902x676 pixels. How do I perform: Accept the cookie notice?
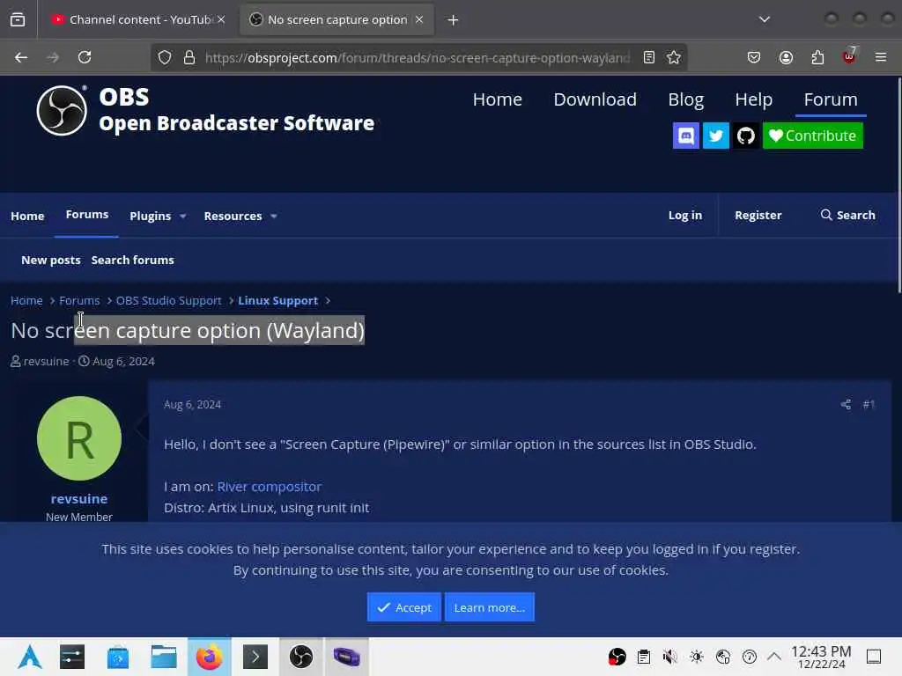click(403, 607)
